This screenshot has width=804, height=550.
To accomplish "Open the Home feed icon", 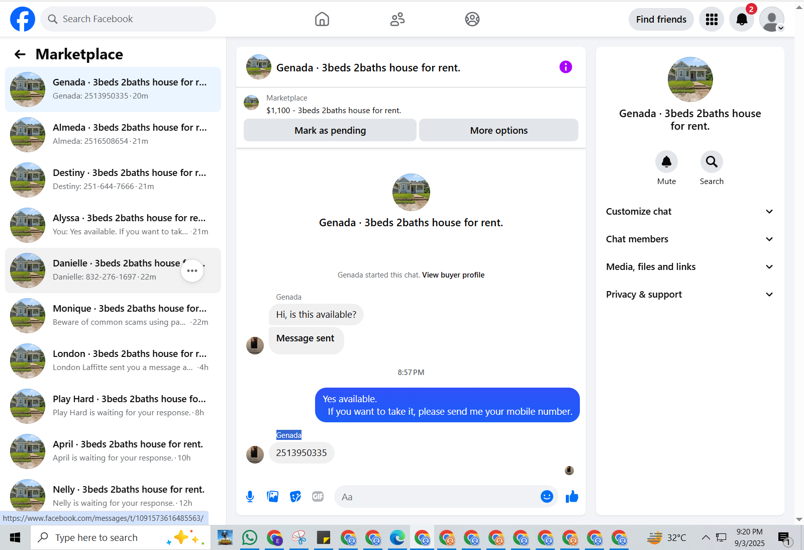I will pyautogui.click(x=322, y=19).
